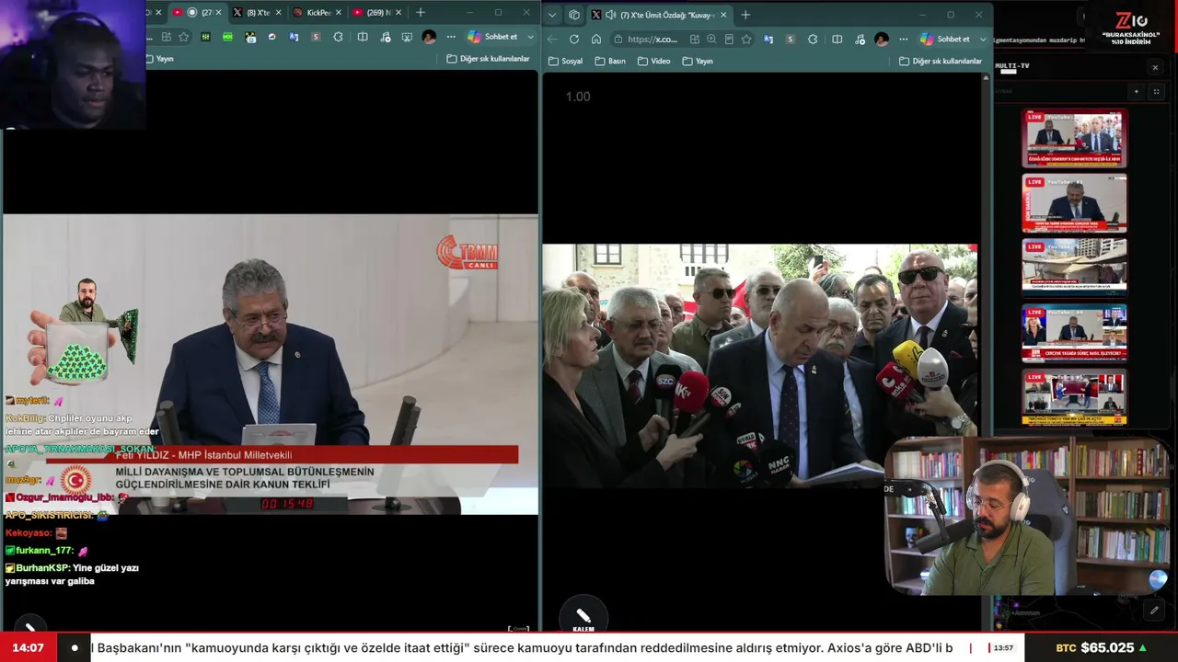This screenshot has width=1178, height=662.
Task: Open the translate extension icon in left browser
Action: click(294, 37)
